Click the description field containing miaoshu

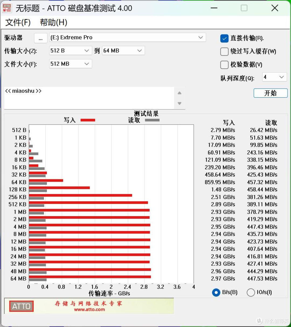pyautogui.click(x=89, y=98)
